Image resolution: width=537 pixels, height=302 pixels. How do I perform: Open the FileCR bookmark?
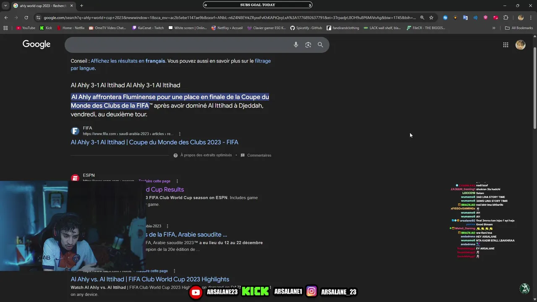click(426, 28)
